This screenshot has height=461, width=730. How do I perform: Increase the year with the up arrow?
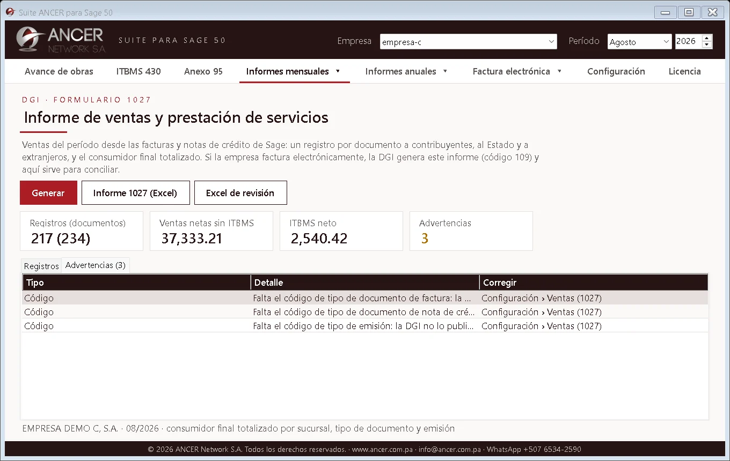[x=707, y=38]
